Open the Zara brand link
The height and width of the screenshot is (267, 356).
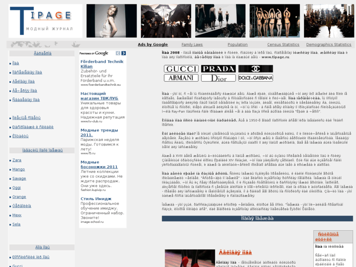pyautogui.click(x=17, y=160)
